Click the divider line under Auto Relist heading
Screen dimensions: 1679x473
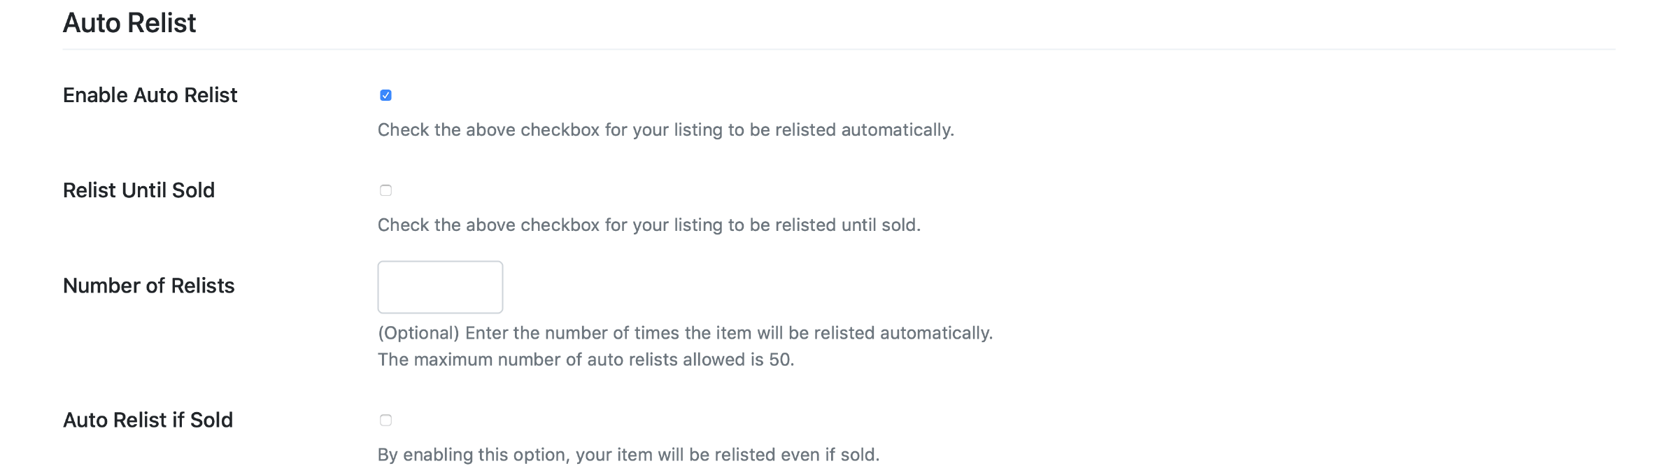coord(838,49)
